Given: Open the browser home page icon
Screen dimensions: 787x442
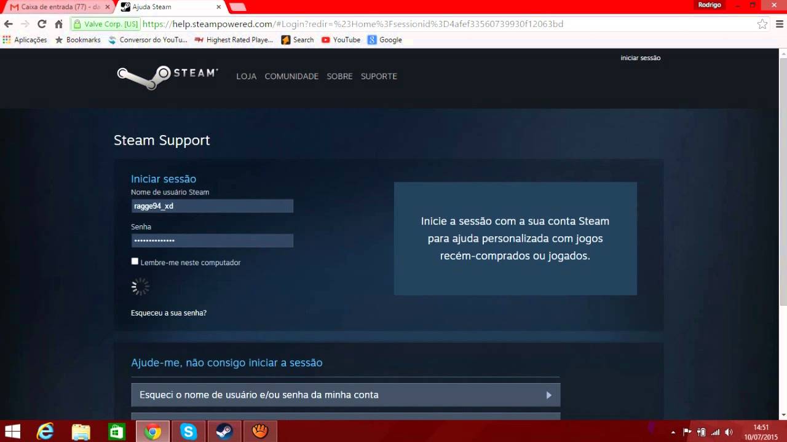Looking at the screenshot, I should click(x=58, y=24).
